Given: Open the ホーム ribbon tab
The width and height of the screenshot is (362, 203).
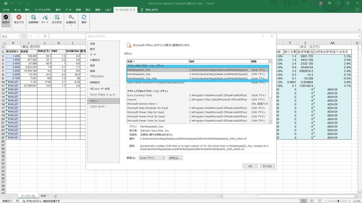Looking at the screenshot, I should coord(17,9).
